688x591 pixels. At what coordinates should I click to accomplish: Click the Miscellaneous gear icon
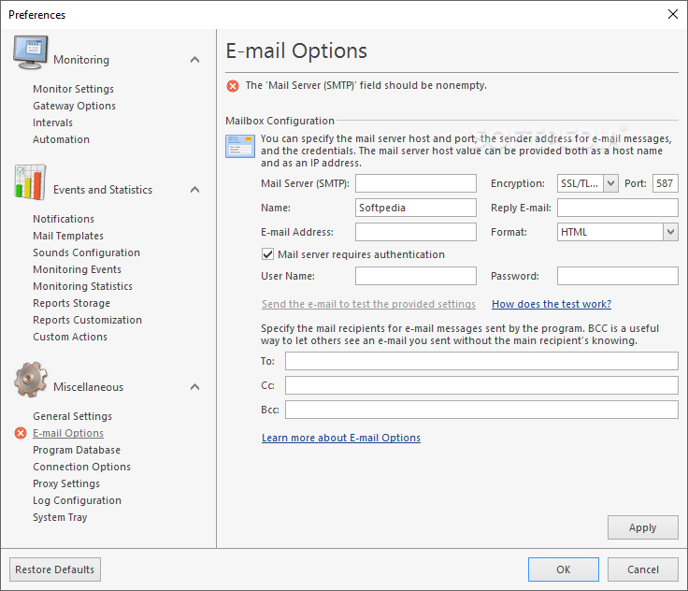(x=30, y=380)
